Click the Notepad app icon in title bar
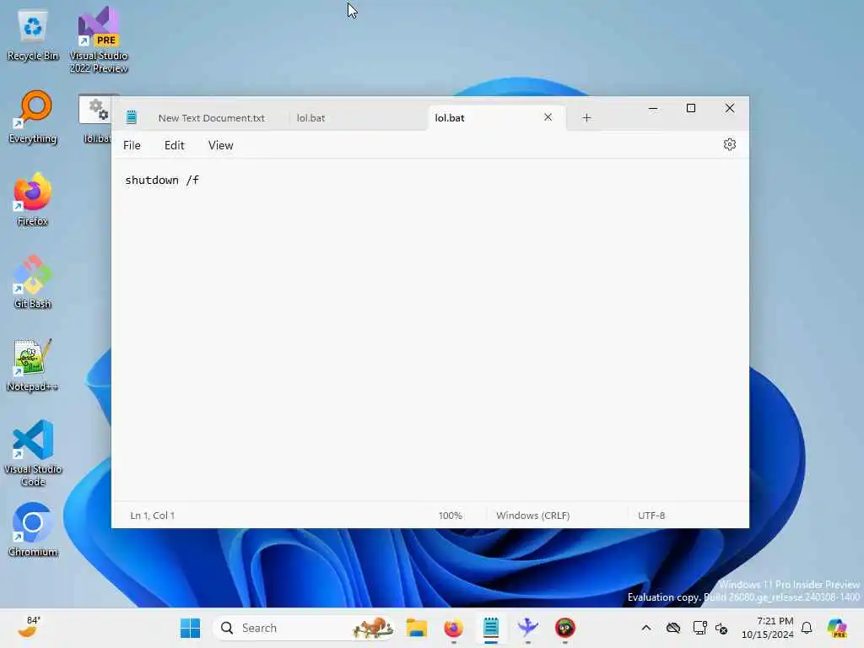 click(x=131, y=116)
